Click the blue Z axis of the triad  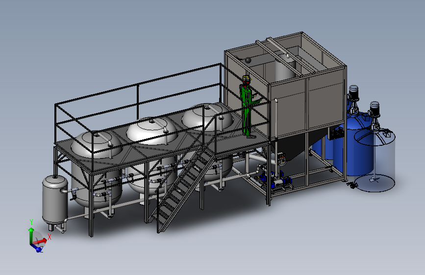click(x=37, y=248)
